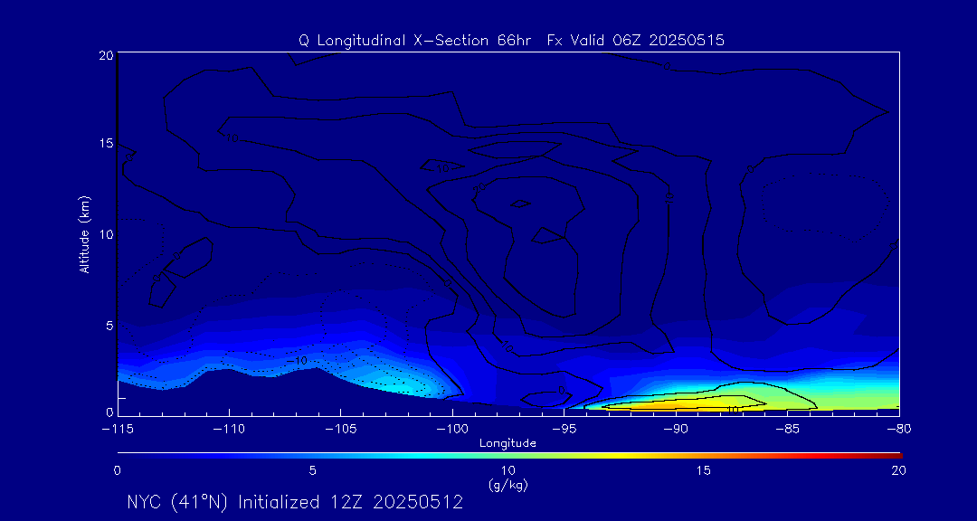Click the longitude tick label "-95"
This screenshot has height=521, width=977.
564,429
